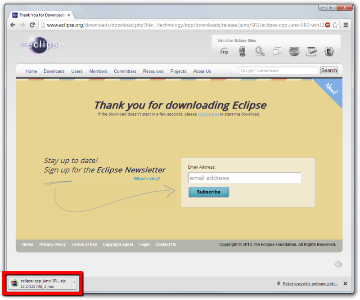Open the Eclipse forums speech bubbles icon

tap(277, 51)
